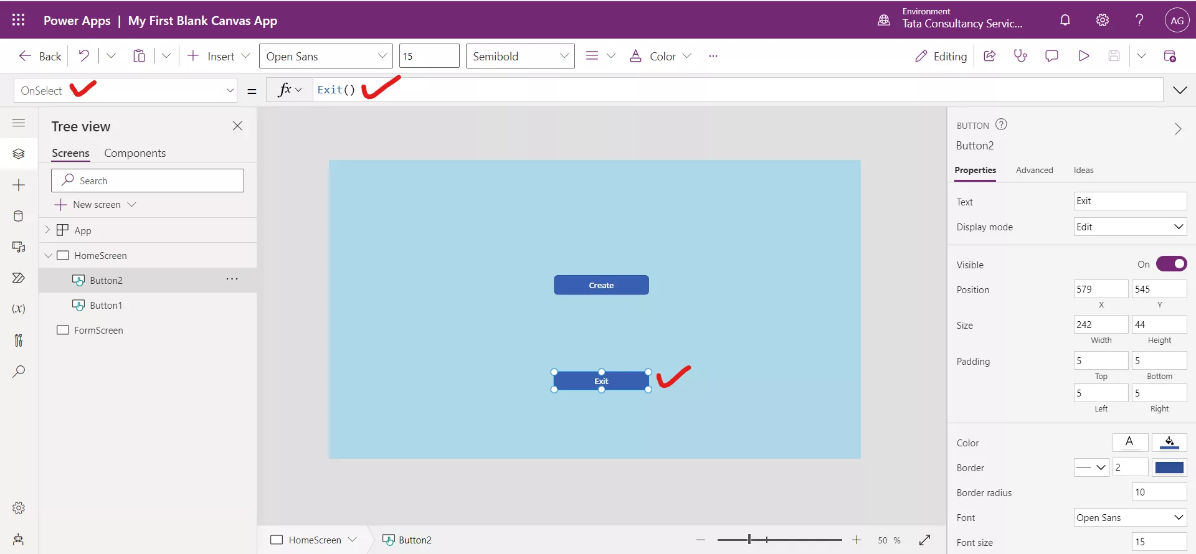Click the fill color bucket swatch
The width and height of the screenshot is (1196, 554).
point(1169,442)
